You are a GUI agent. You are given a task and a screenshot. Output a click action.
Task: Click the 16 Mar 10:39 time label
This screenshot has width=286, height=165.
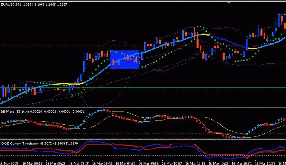click(x=265, y=163)
